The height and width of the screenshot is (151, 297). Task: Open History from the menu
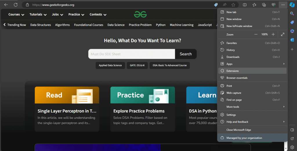pos(253,50)
